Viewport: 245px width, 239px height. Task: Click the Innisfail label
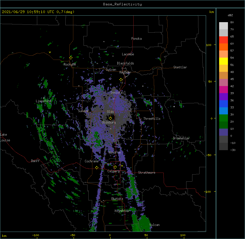118,93
